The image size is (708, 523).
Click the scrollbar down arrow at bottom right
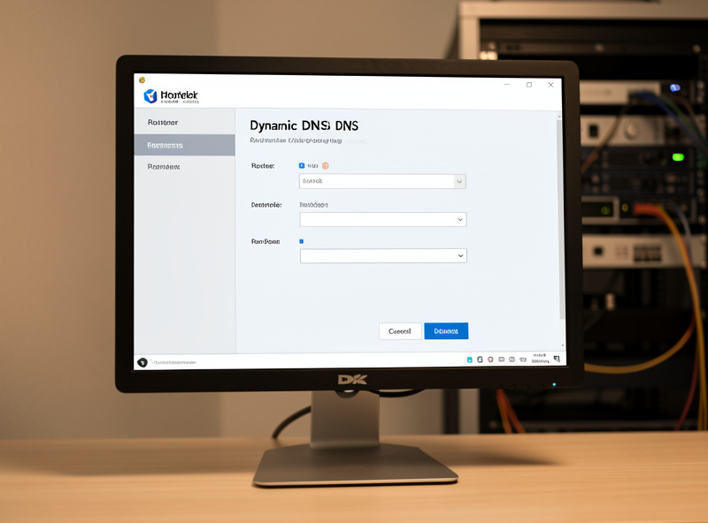563,345
